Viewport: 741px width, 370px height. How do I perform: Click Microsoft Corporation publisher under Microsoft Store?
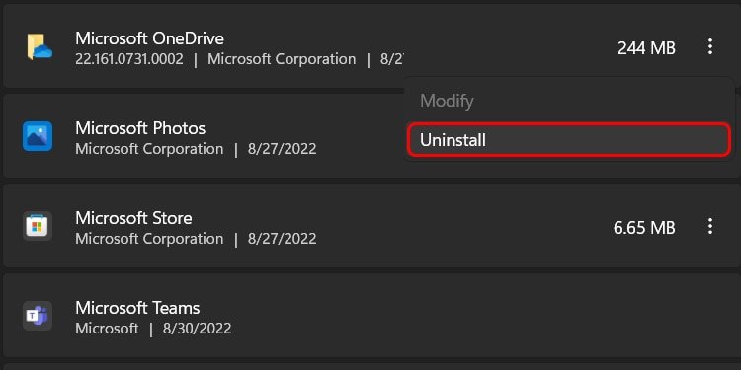(x=149, y=239)
